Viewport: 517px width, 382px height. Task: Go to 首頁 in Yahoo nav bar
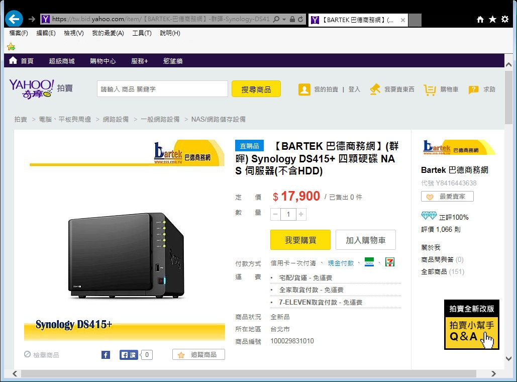coord(22,61)
